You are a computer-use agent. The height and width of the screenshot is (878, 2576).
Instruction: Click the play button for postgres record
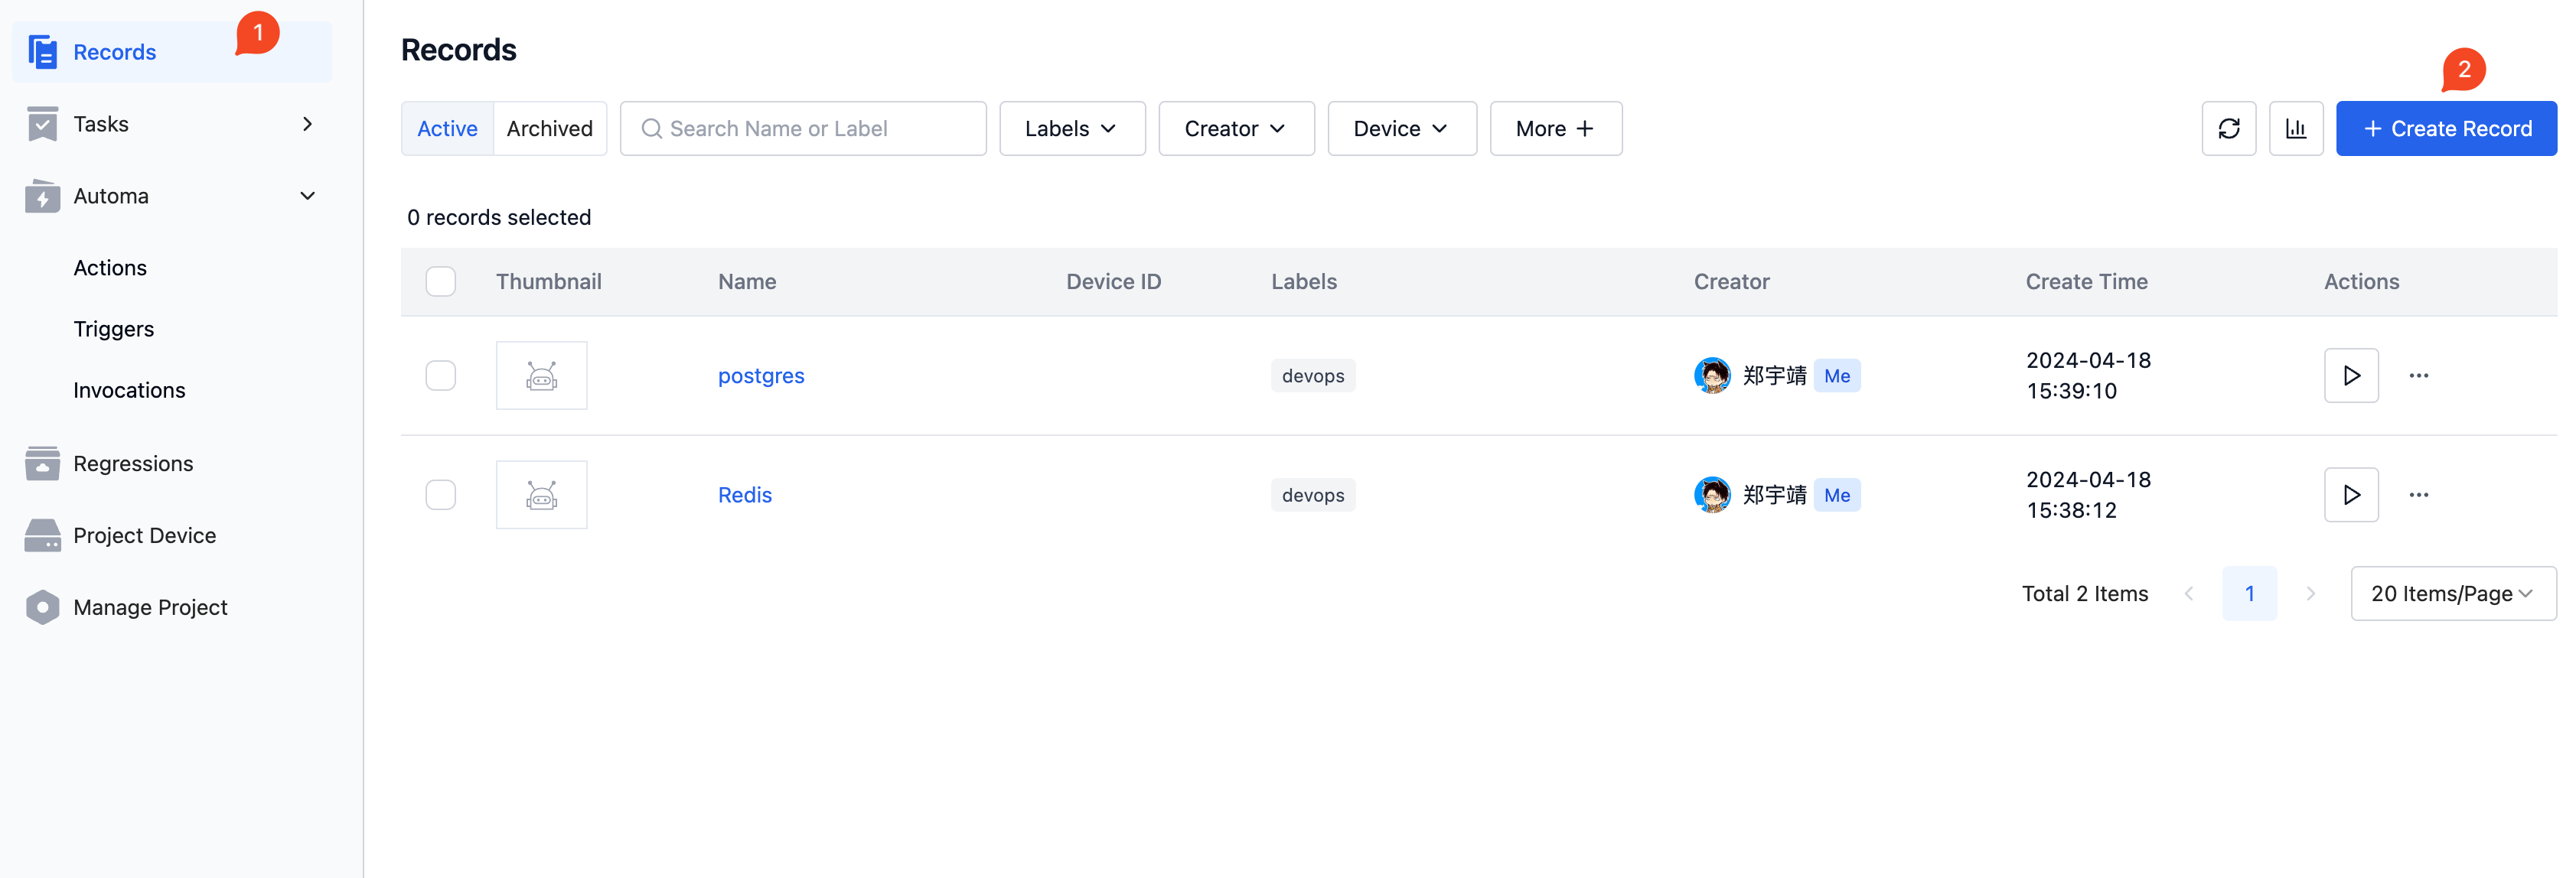[2351, 374]
